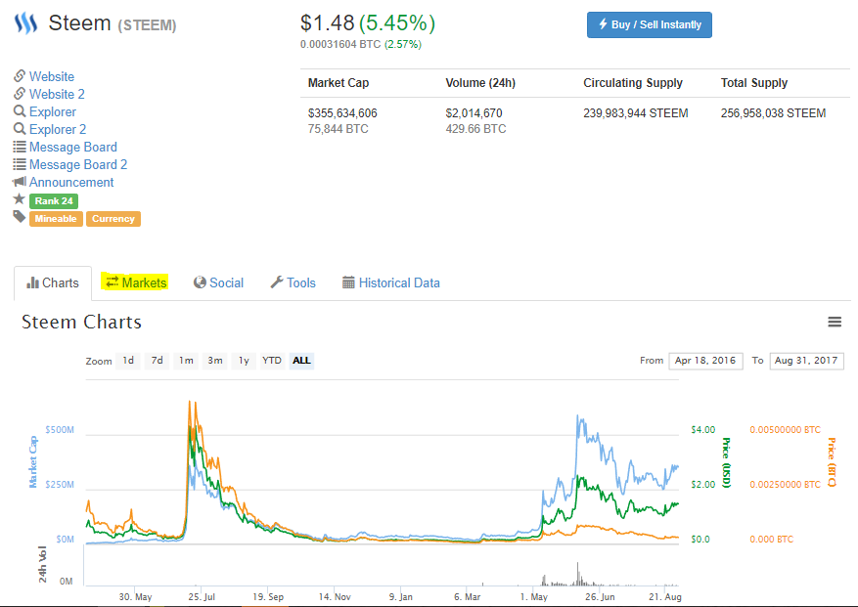Click the calendar icon of Historical Data
This screenshot has height=607, width=858.
[348, 282]
